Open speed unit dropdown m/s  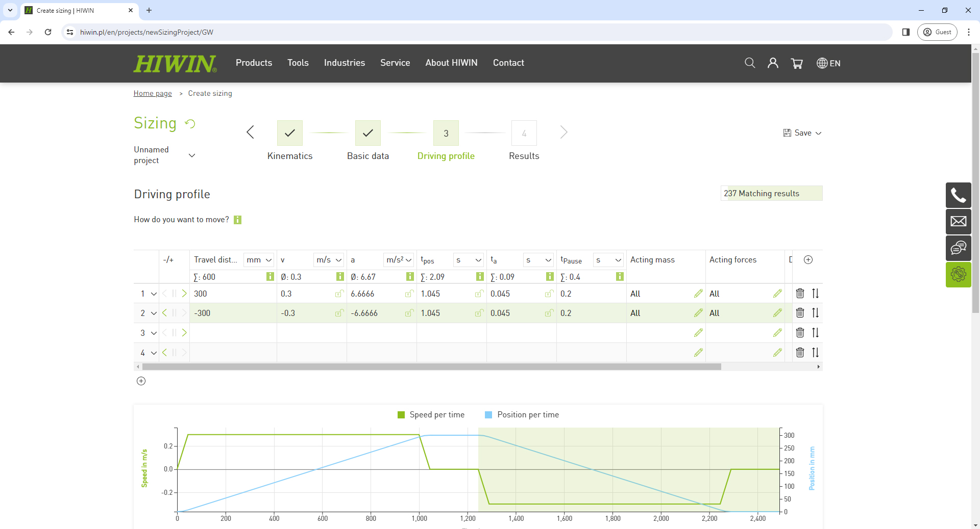329,260
